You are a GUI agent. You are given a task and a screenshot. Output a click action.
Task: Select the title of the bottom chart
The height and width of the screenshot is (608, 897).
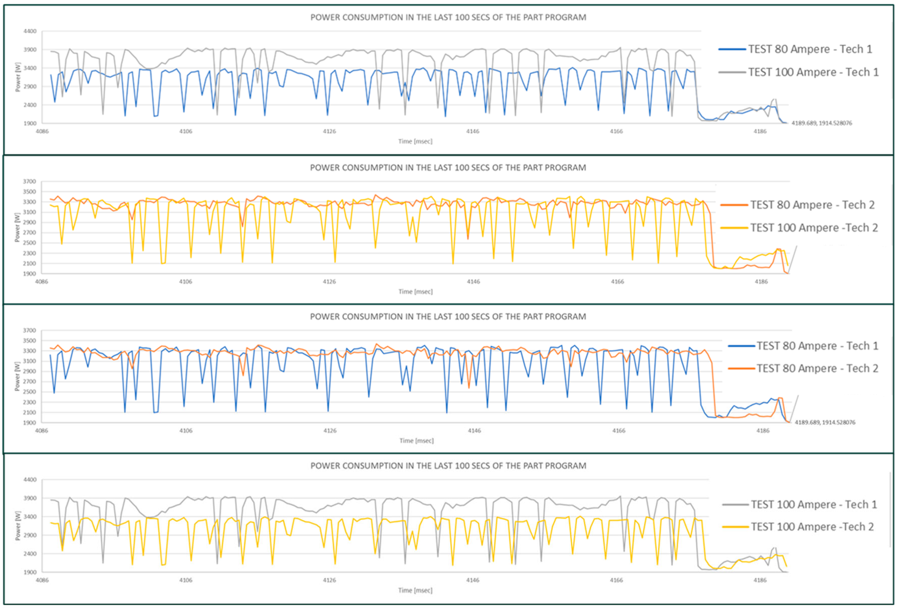(448, 466)
